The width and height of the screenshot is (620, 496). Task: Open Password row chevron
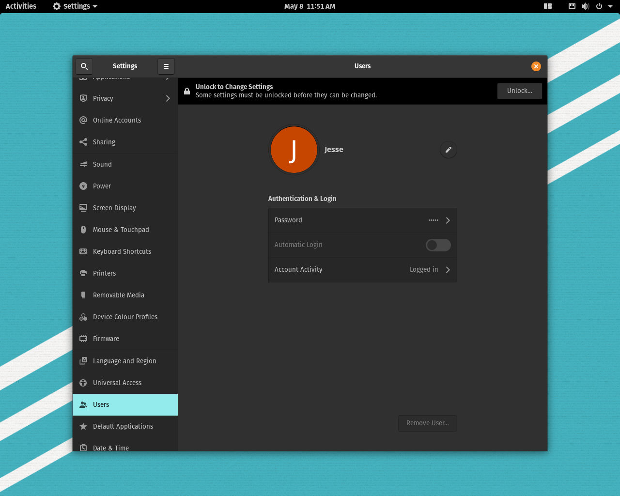click(x=448, y=220)
